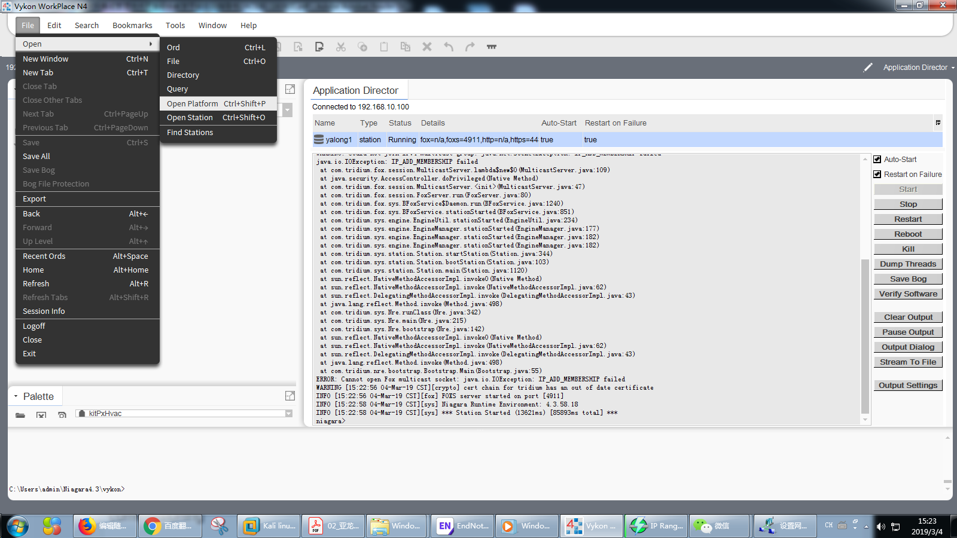Click the Stream To File button
957x538 pixels.
point(908,362)
